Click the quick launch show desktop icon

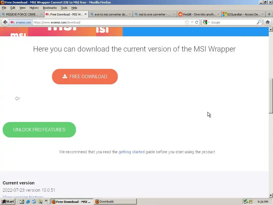34,202
